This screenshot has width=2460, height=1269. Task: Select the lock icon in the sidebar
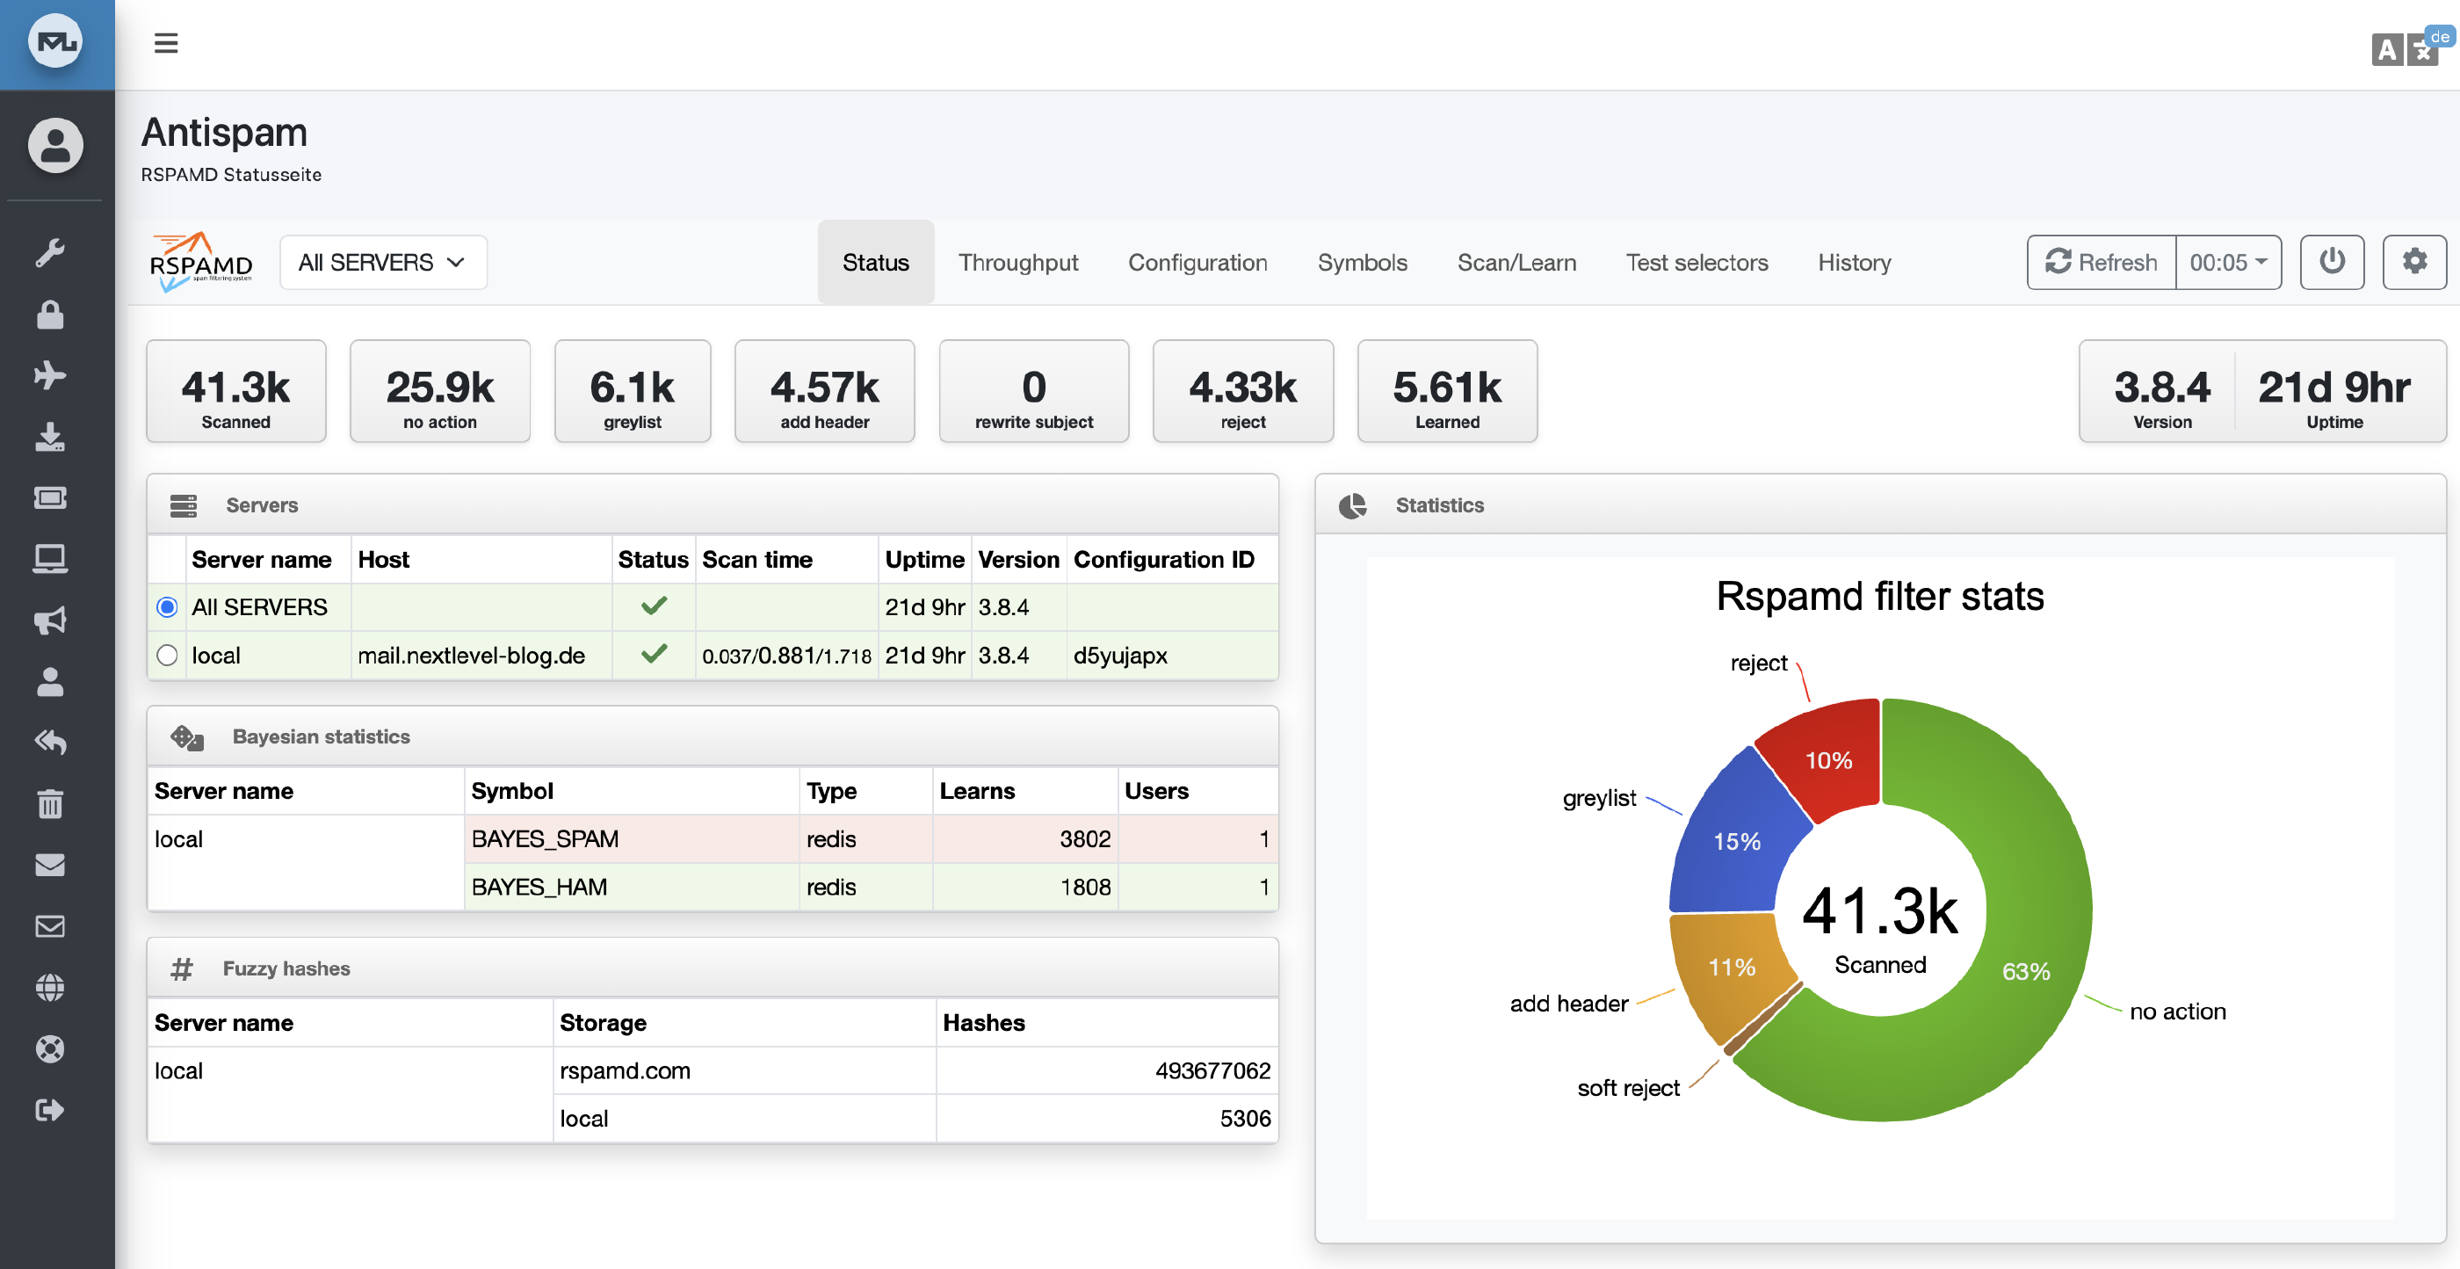click(50, 315)
